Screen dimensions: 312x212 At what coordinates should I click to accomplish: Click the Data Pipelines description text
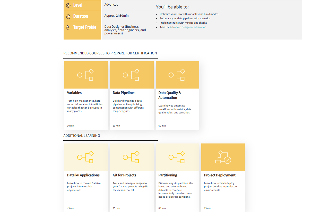[x=128, y=106]
